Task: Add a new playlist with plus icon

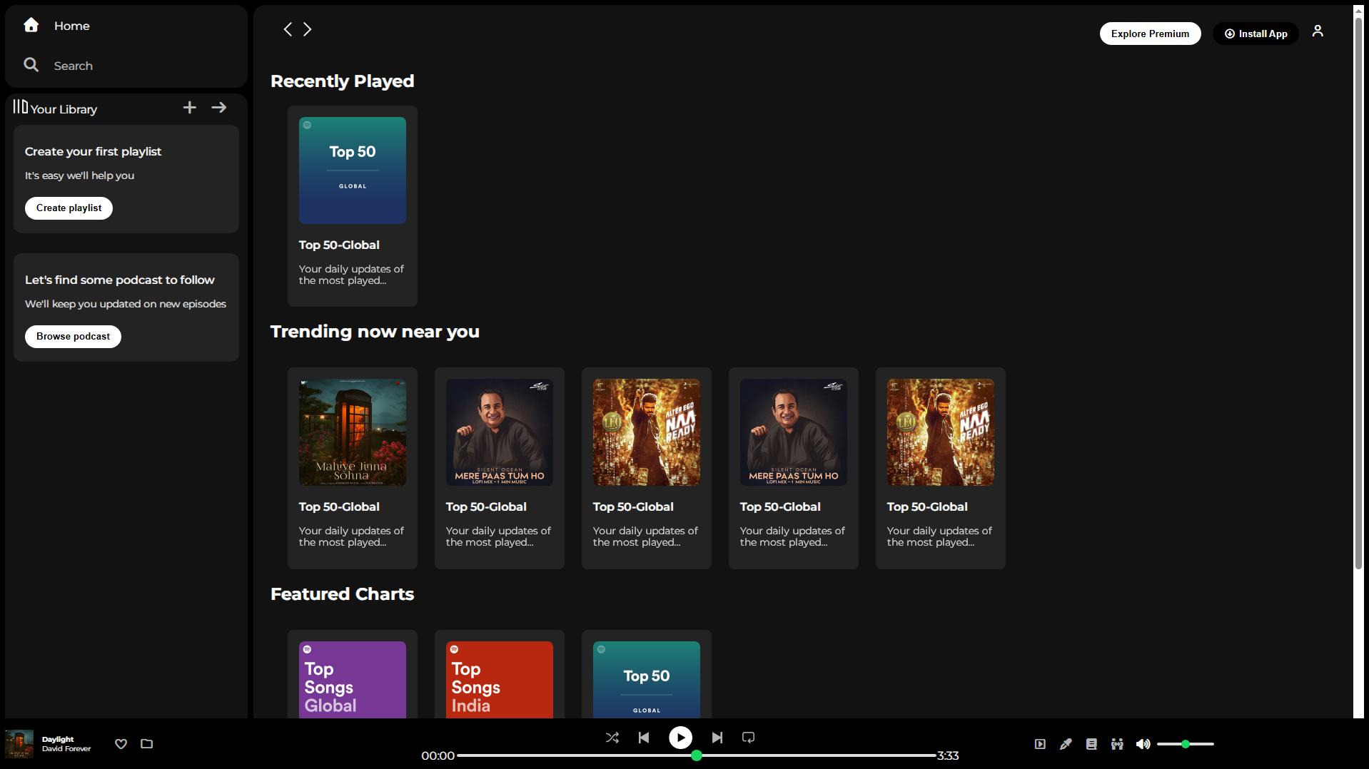Action: [189, 108]
